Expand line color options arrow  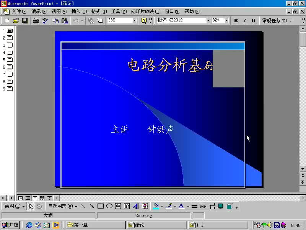[x=175, y=206]
